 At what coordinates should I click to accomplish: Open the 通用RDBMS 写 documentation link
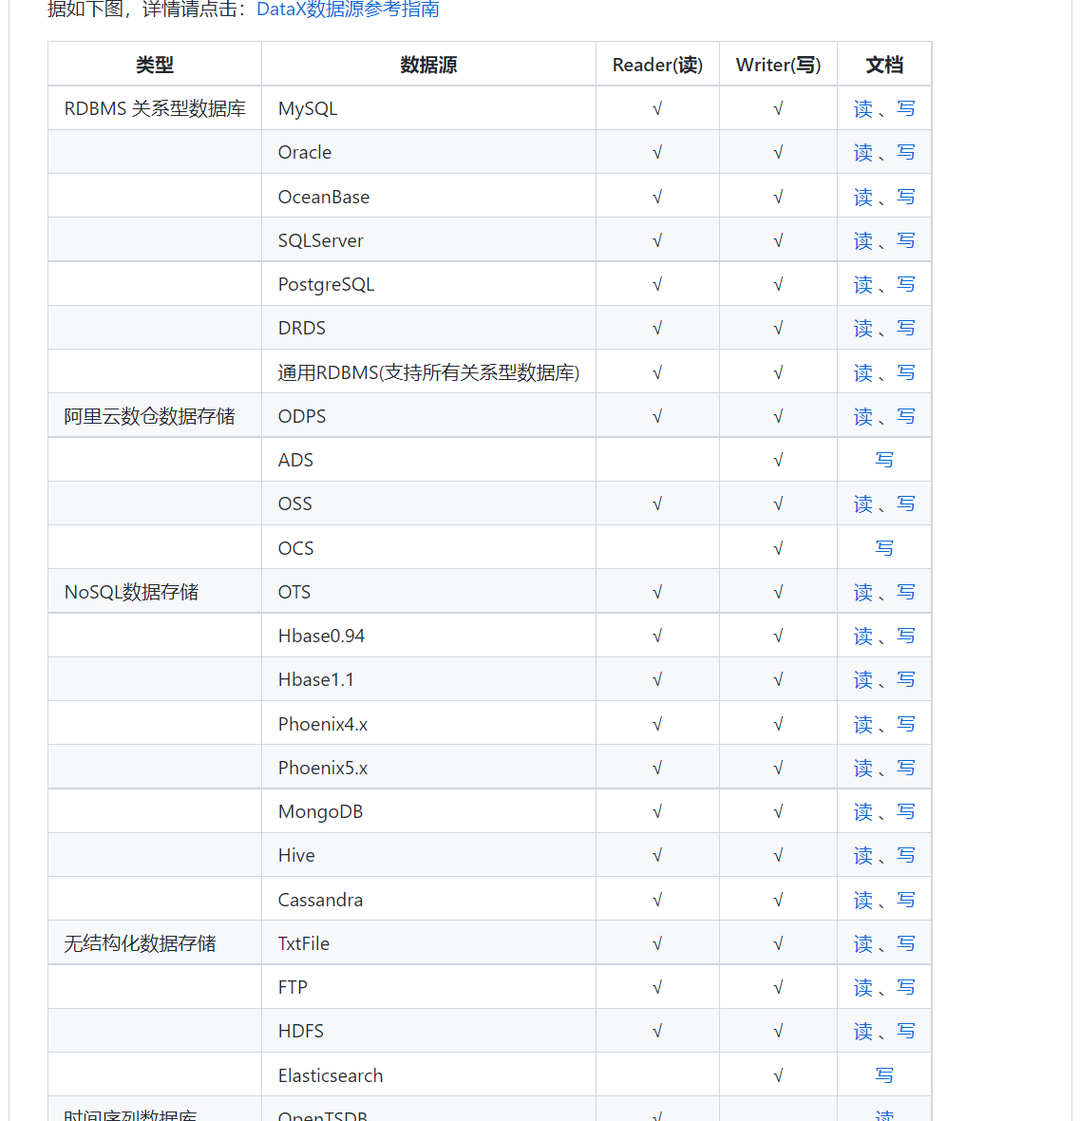(x=905, y=372)
